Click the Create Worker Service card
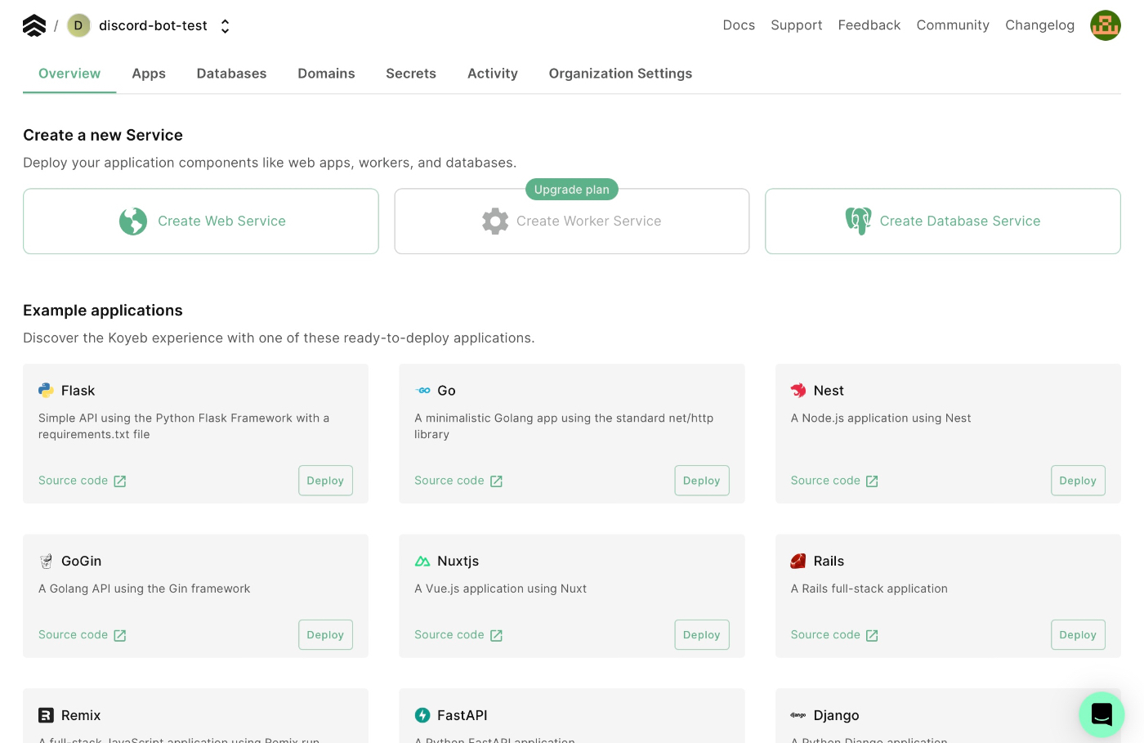The image size is (1144, 743). coord(572,222)
